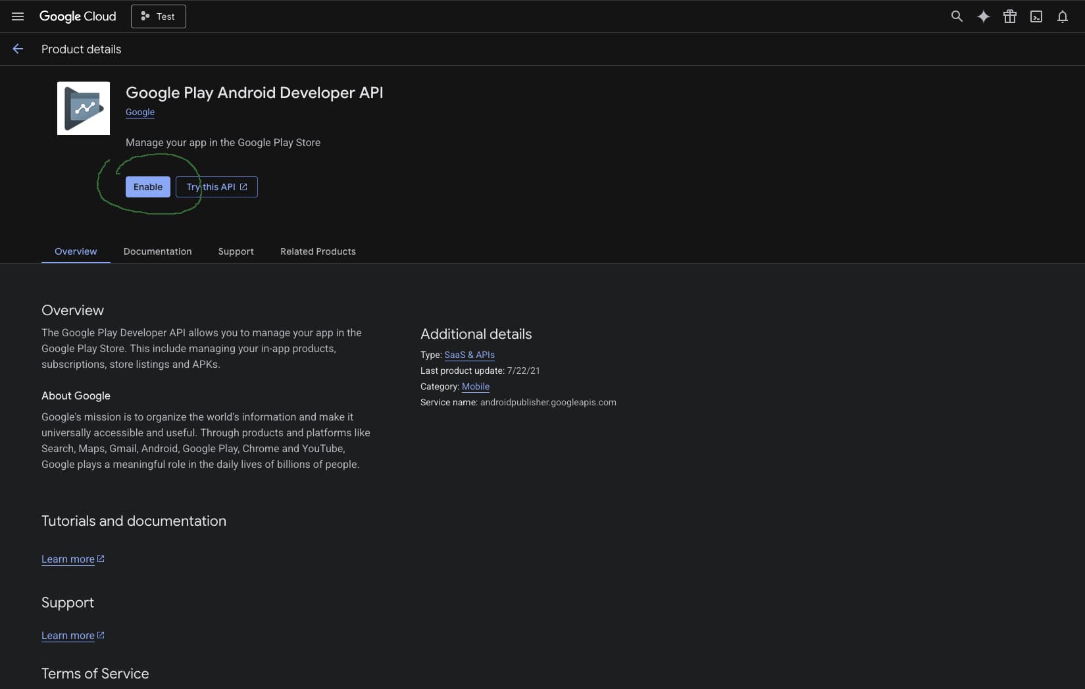Open the Related Products tab
Screen dimensions: 1085x689
[318, 251]
